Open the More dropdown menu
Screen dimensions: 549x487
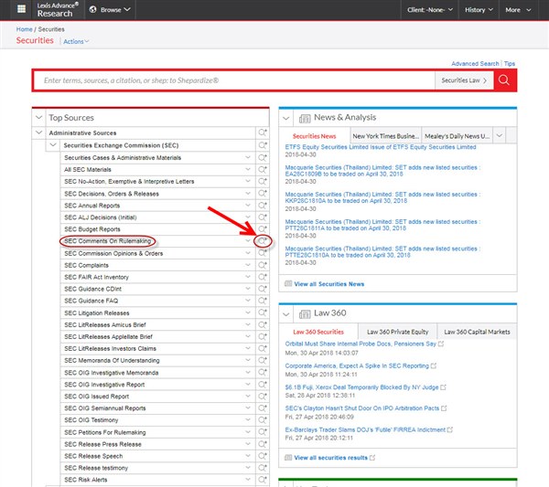tap(518, 10)
